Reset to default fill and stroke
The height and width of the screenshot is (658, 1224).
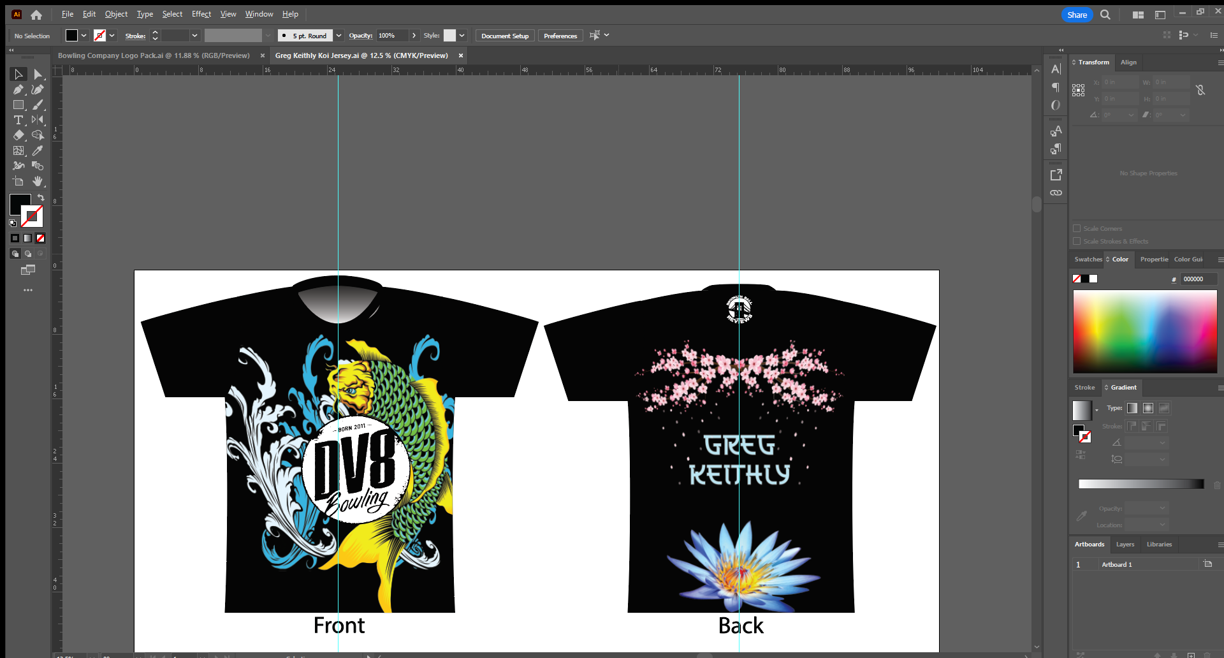tap(13, 223)
